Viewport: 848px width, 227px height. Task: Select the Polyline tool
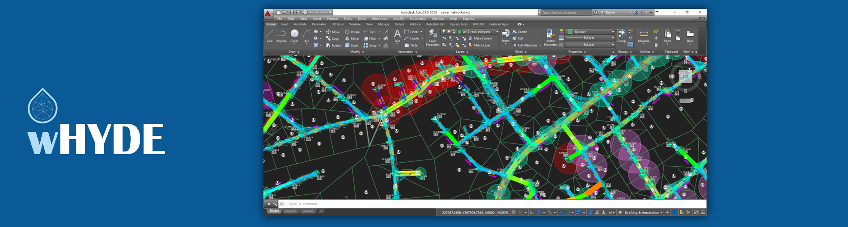(x=281, y=36)
